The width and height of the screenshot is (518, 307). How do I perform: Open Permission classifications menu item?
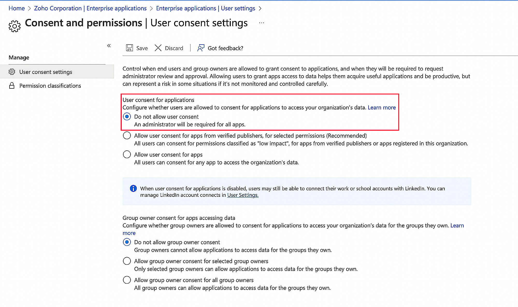(50, 86)
